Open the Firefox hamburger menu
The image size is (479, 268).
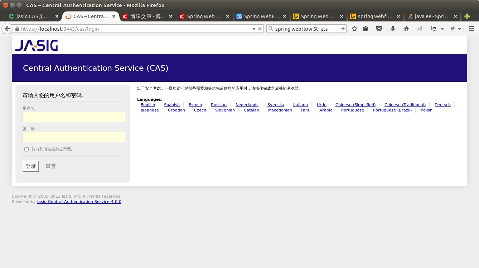pyautogui.click(x=471, y=29)
